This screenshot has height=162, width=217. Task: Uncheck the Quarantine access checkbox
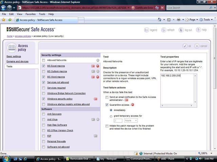click(x=107, y=105)
